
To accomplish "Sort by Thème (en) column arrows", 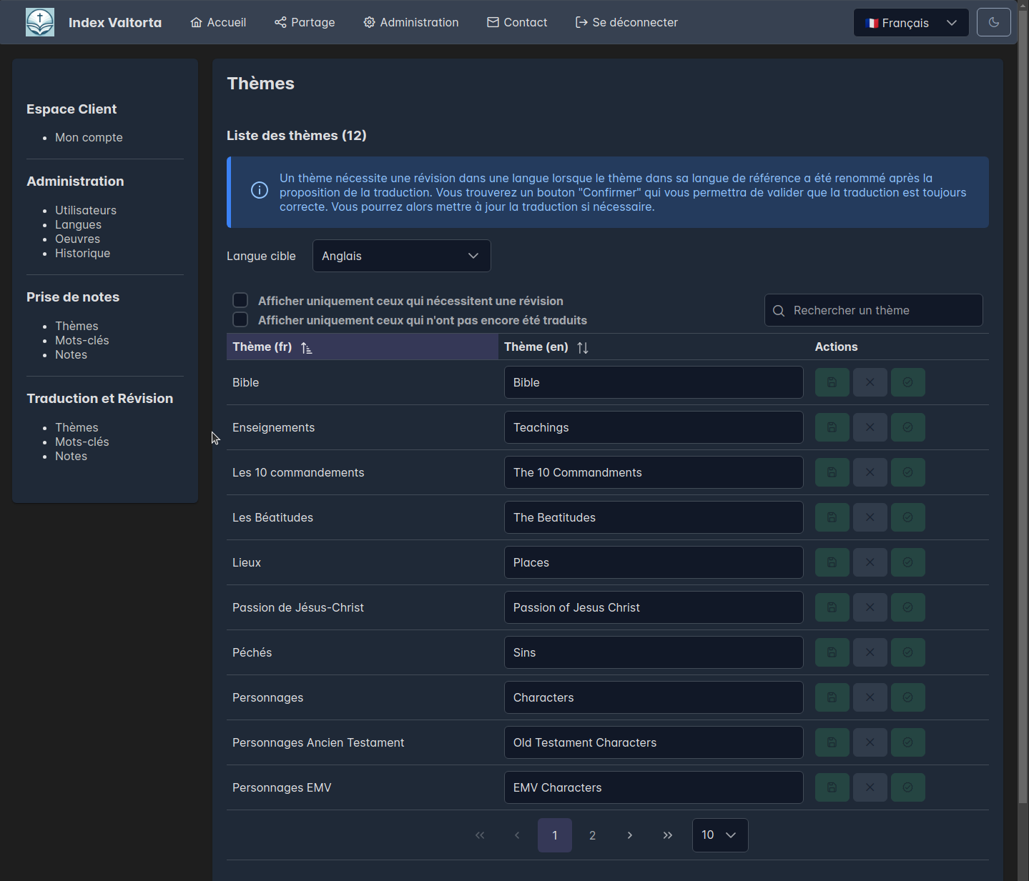I will [x=582, y=347].
